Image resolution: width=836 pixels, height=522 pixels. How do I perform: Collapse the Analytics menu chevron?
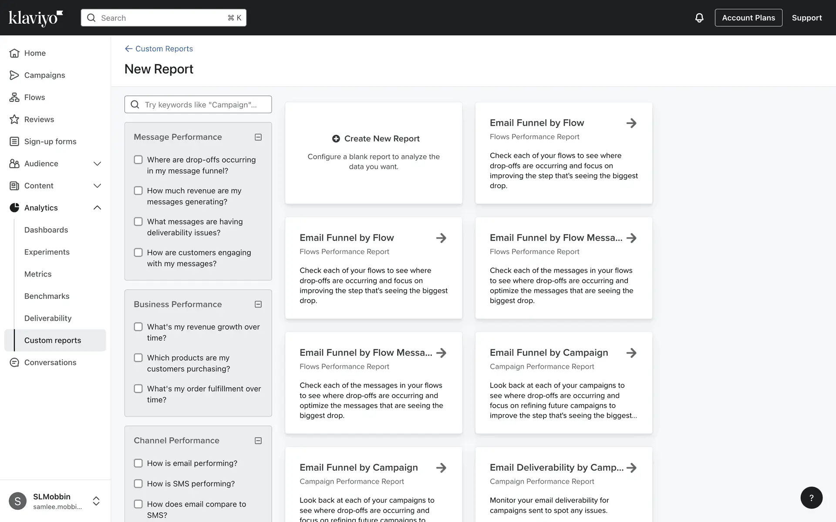click(x=97, y=208)
